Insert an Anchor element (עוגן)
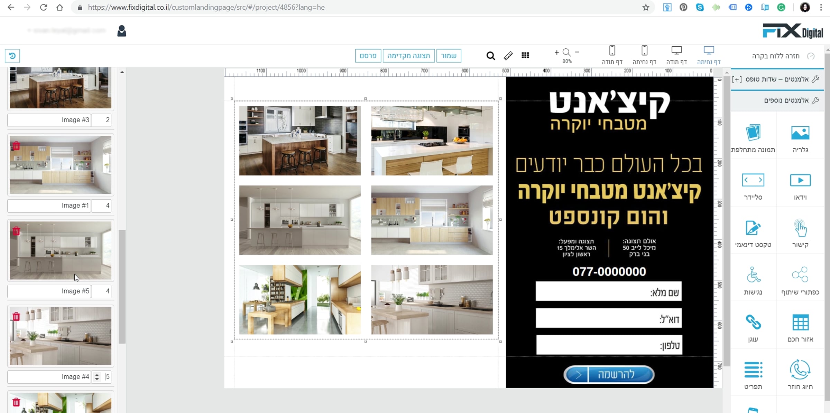830x413 pixels. [x=753, y=328]
